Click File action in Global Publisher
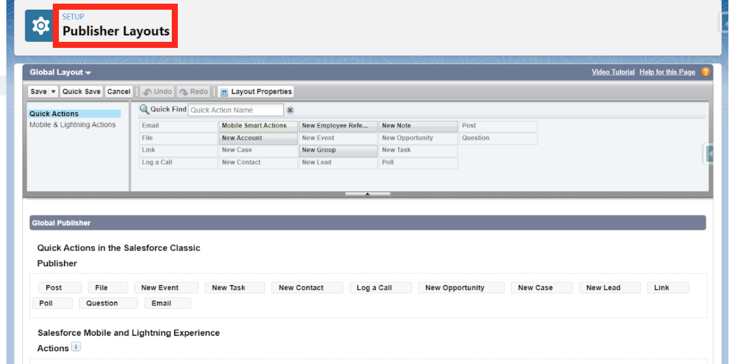Image resolution: width=729 pixels, height=364 pixels. [108, 288]
